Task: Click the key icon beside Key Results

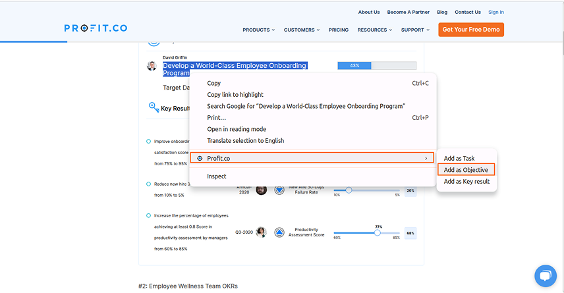Action: (154, 107)
